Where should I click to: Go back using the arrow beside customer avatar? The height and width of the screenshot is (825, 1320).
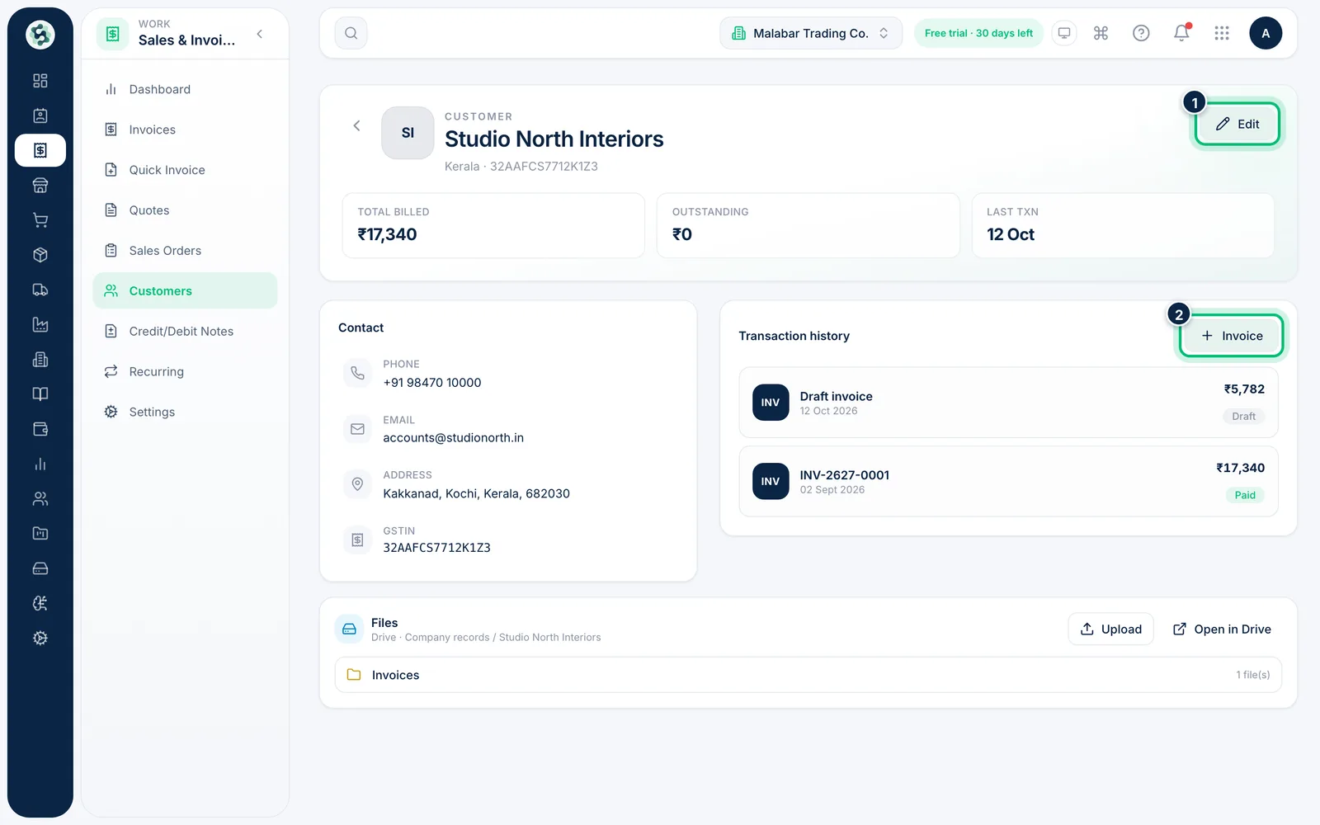356,125
